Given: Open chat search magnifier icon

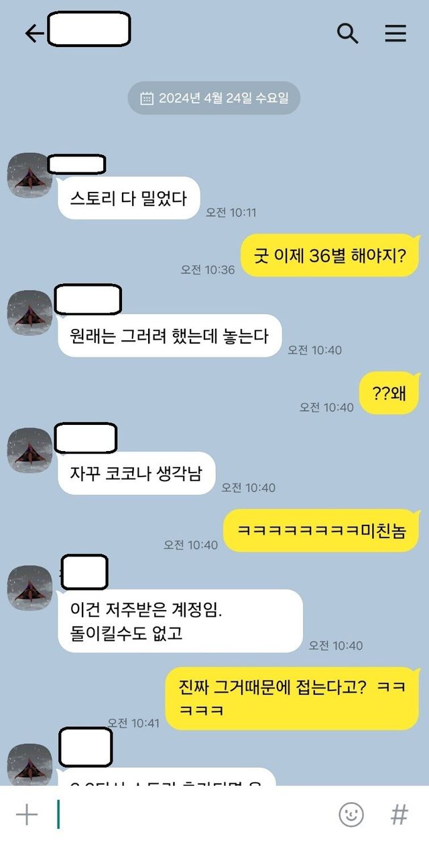Looking at the screenshot, I should point(347,33).
